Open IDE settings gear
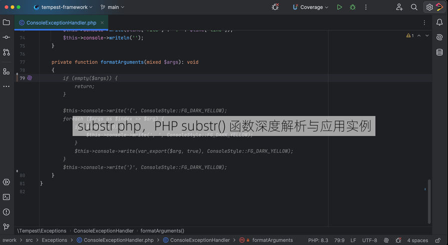448x245 pixels. click(x=429, y=7)
